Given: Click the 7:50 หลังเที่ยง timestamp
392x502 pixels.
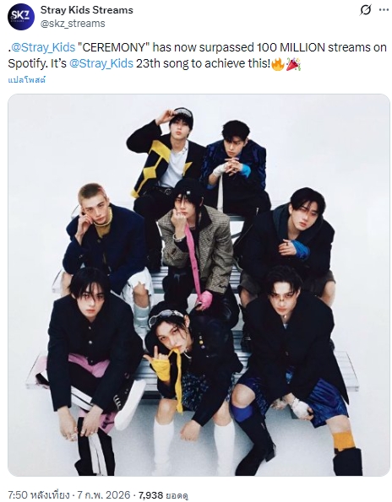Looking at the screenshot, I should [x=39, y=495].
